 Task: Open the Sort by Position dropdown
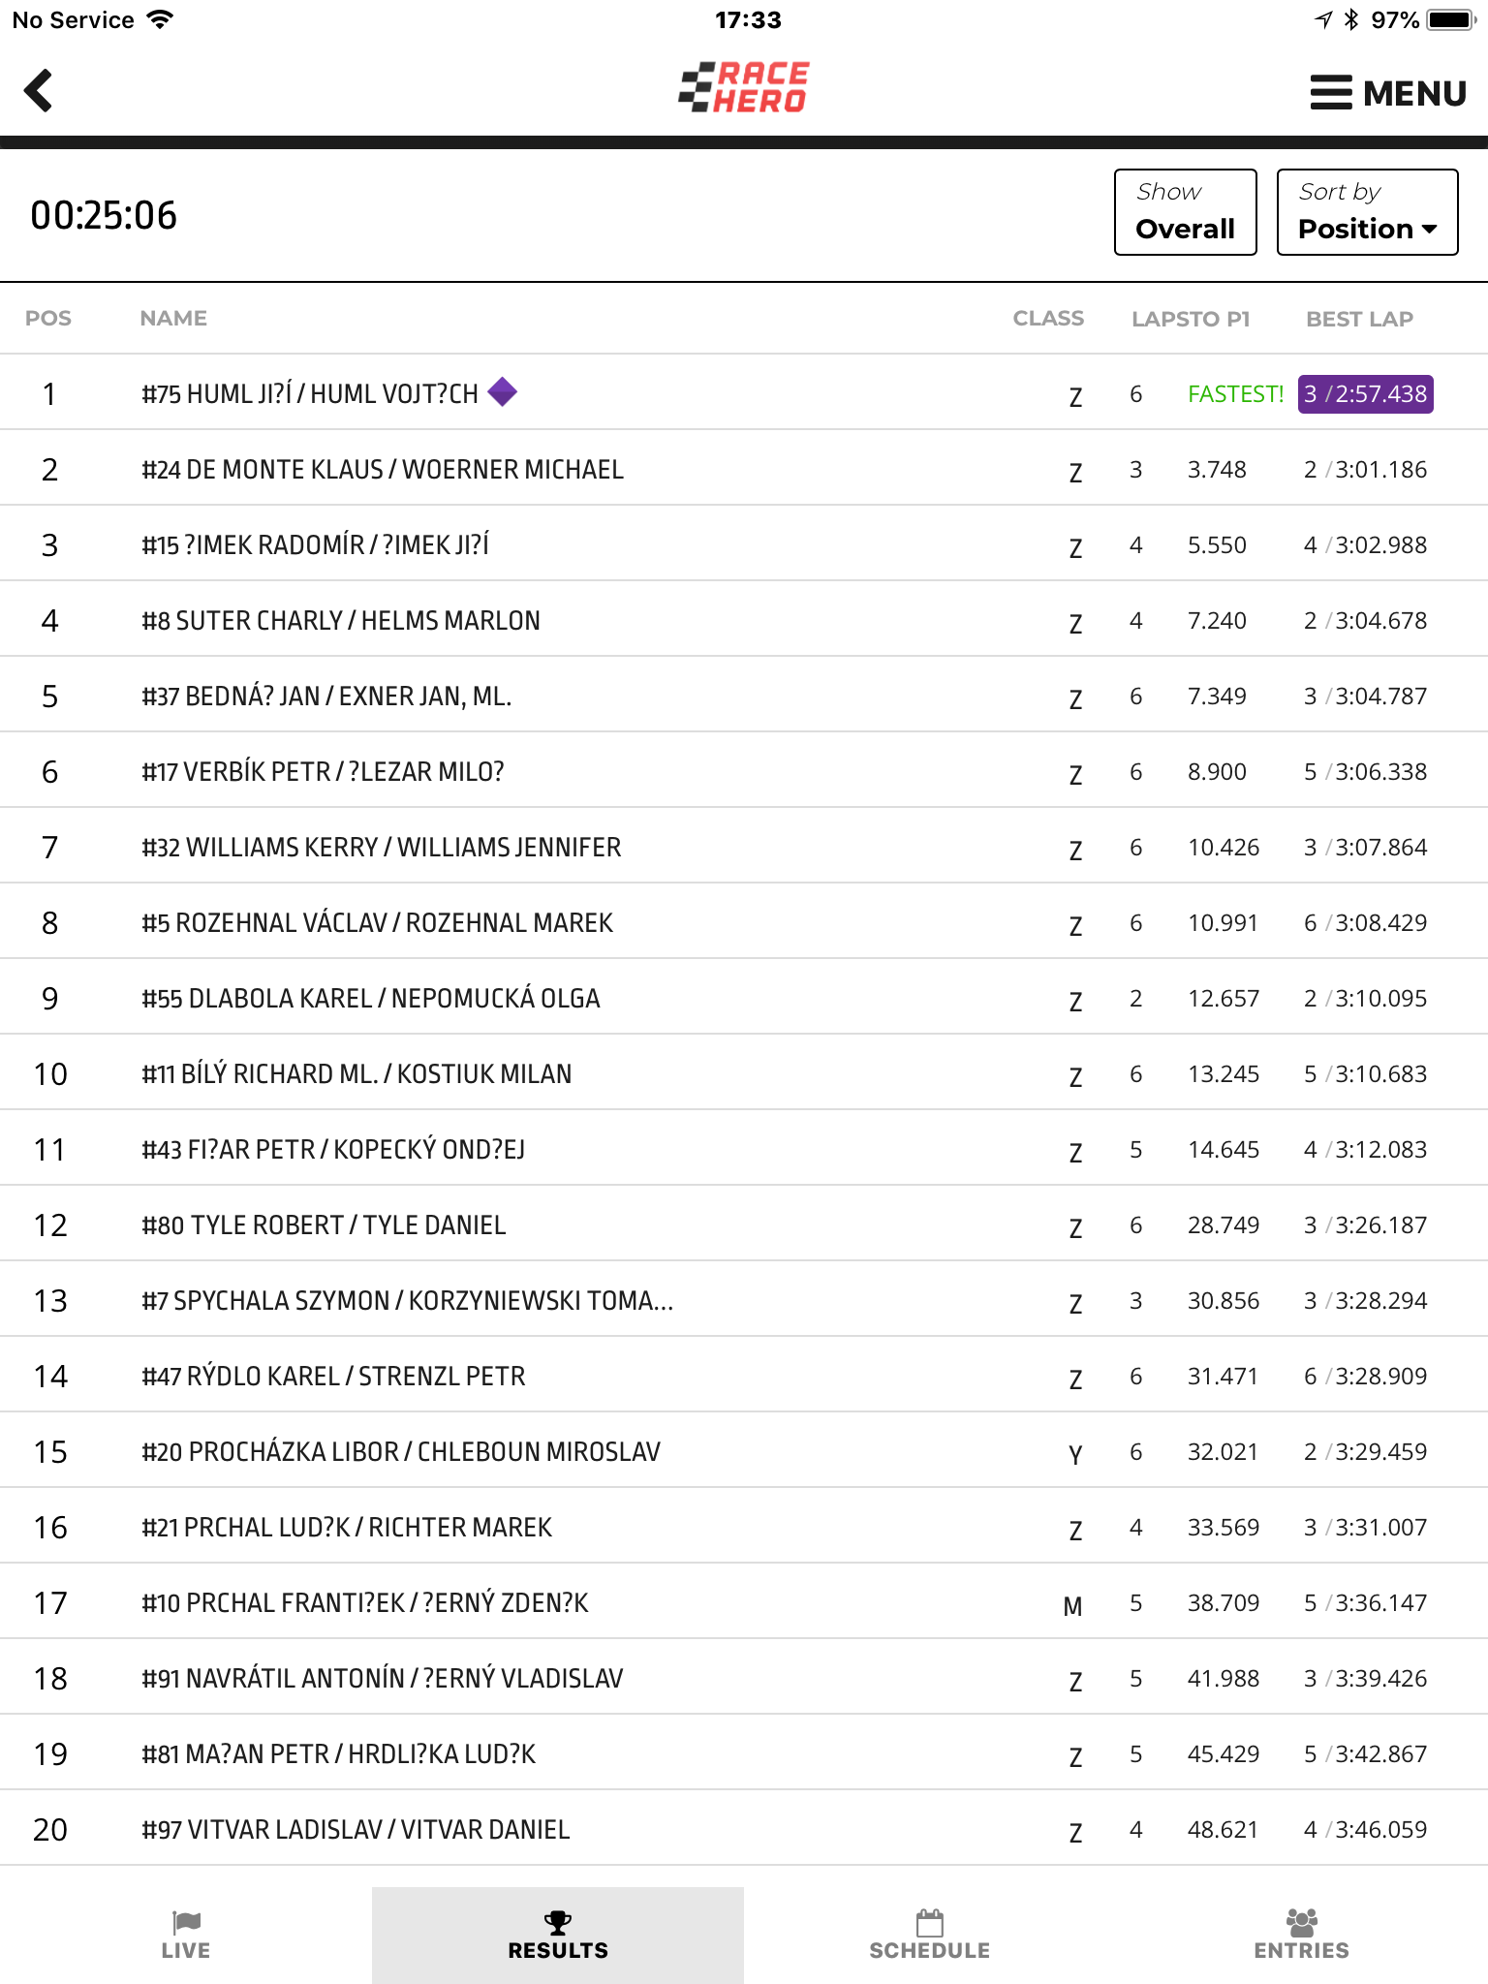1367,212
